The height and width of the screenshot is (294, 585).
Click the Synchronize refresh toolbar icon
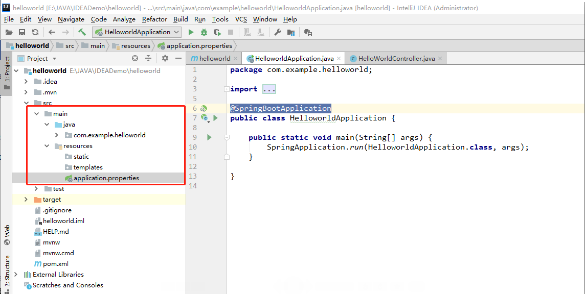35,33
